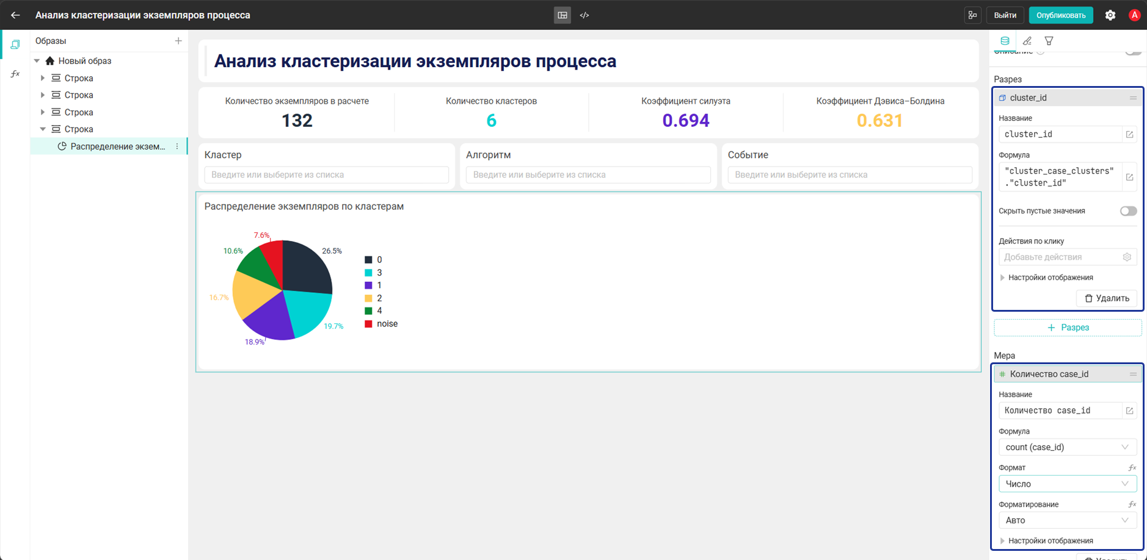Click the Название cluster_id input field
This screenshot has height=560, width=1147.
1061,134
